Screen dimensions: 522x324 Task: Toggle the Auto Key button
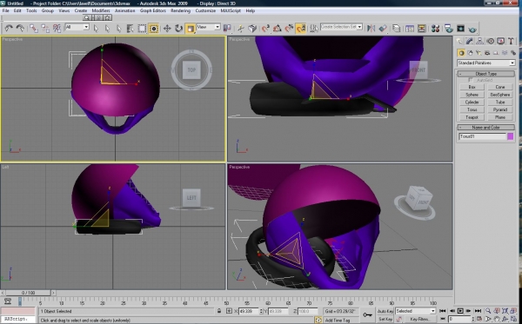[x=385, y=311]
